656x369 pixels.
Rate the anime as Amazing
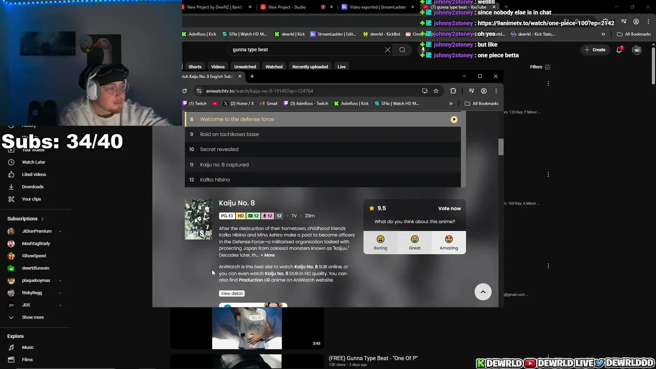pyautogui.click(x=448, y=242)
